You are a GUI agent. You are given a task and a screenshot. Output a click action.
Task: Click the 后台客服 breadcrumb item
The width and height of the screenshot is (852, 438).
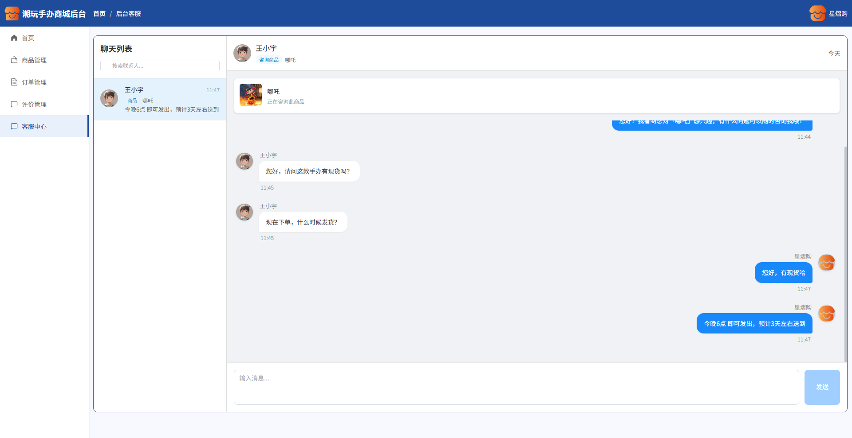click(128, 14)
